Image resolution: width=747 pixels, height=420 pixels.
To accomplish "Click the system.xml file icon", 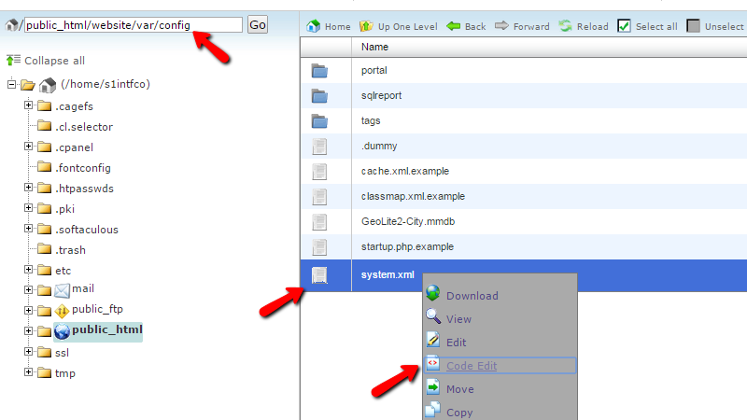I will pyautogui.click(x=319, y=275).
